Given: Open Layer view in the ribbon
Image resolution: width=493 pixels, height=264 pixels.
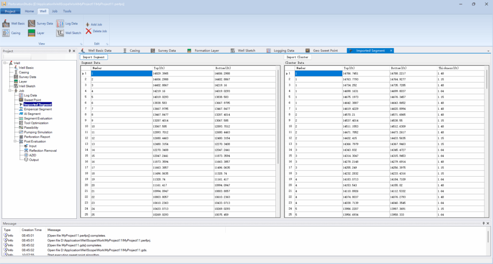Looking at the screenshot, I should 36,33.
